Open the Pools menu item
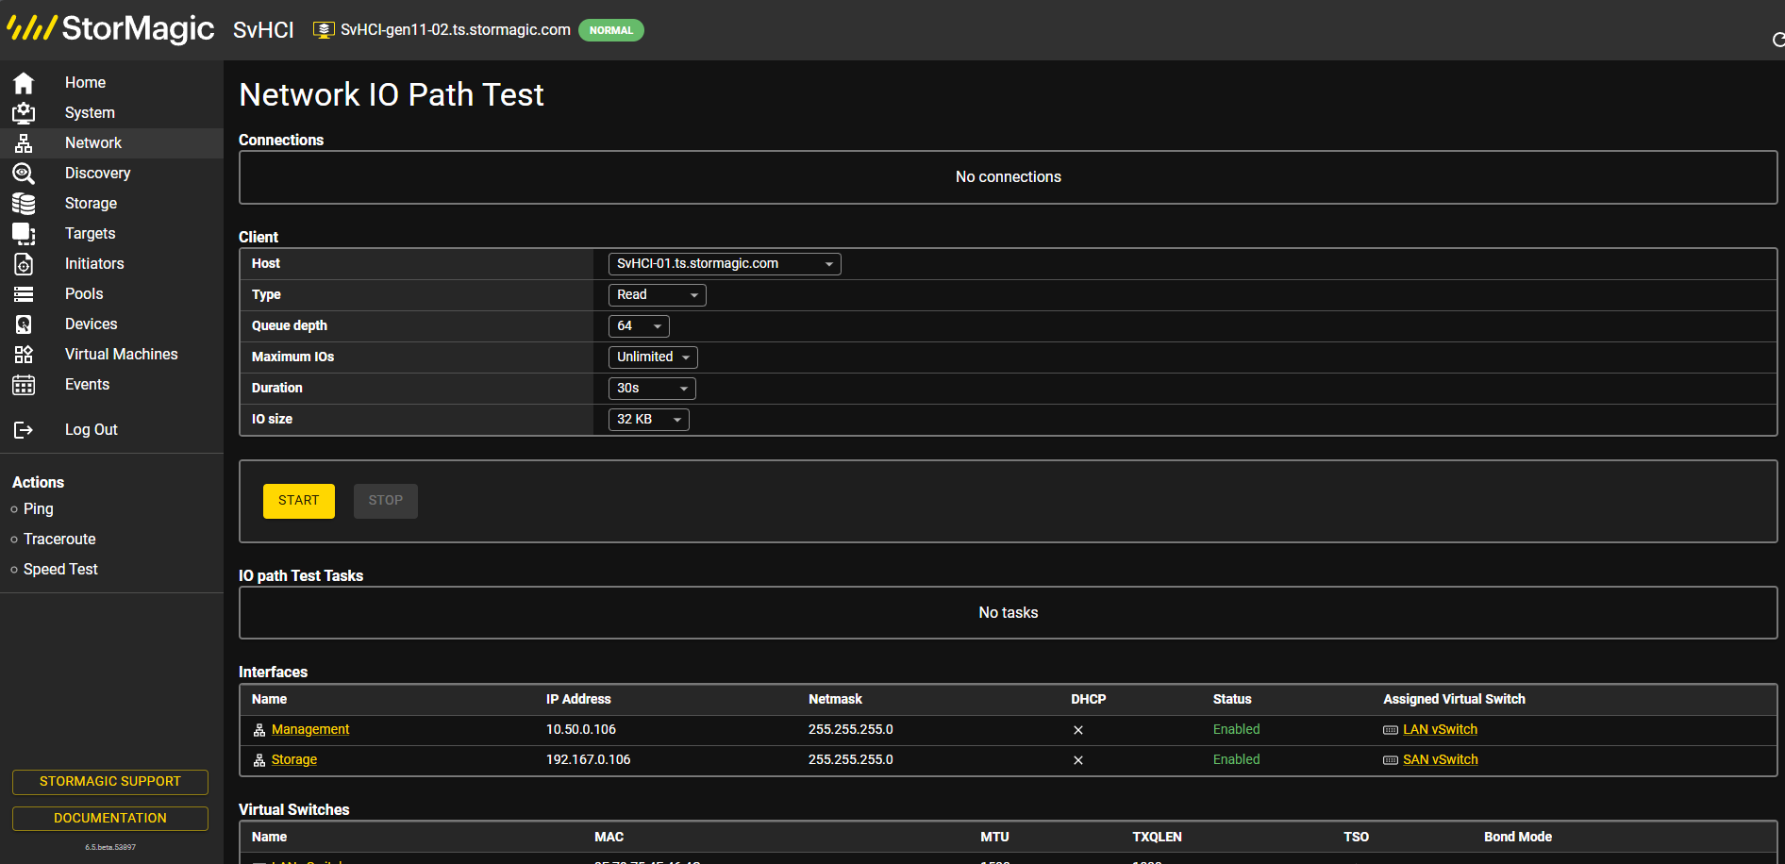Viewport: 1785px width, 864px height. pos(84,294)
